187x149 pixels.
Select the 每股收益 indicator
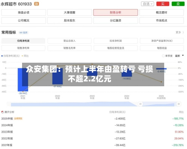[x=162, y=48]
